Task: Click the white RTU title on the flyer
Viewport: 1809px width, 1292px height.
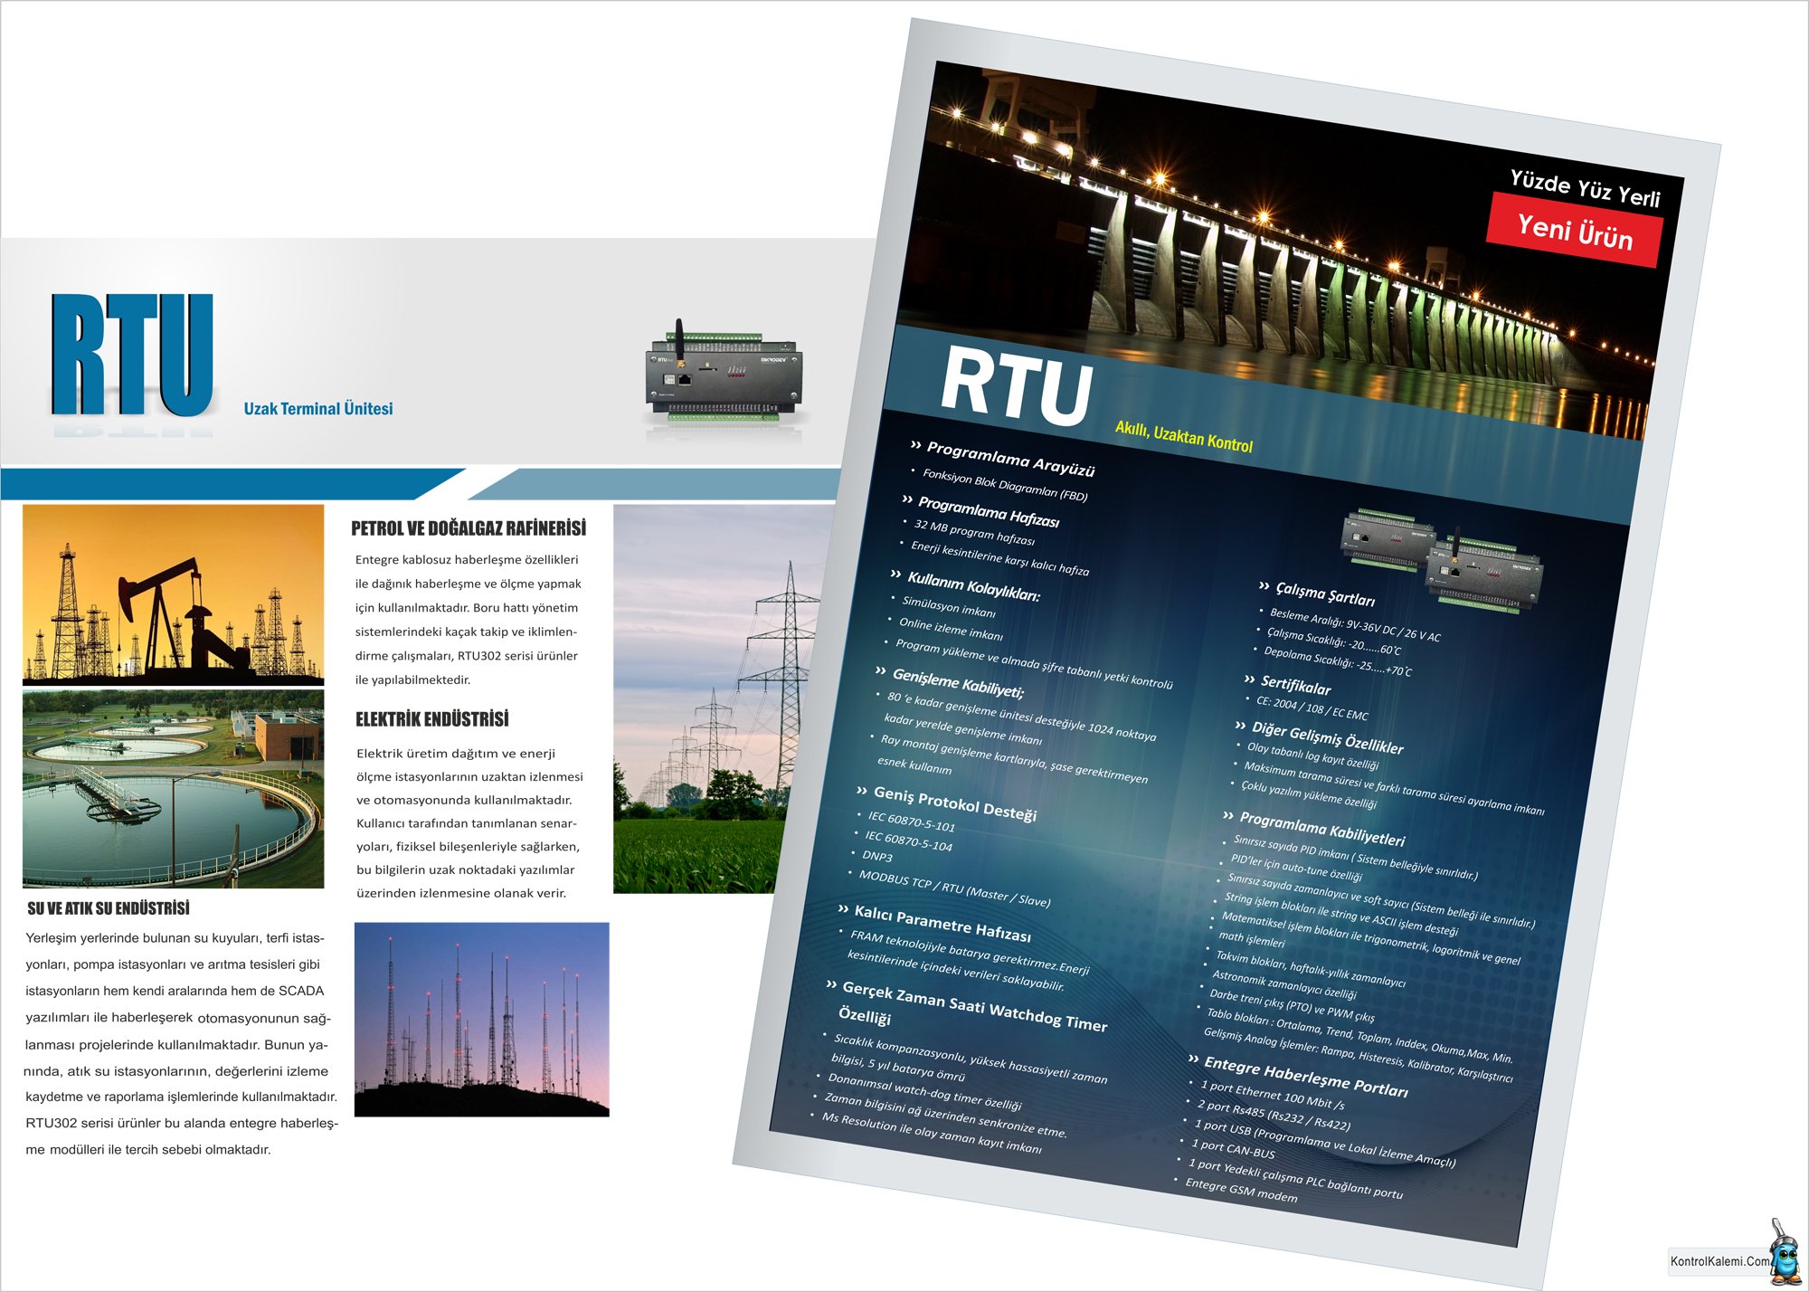Action: tap(1017, 386)
